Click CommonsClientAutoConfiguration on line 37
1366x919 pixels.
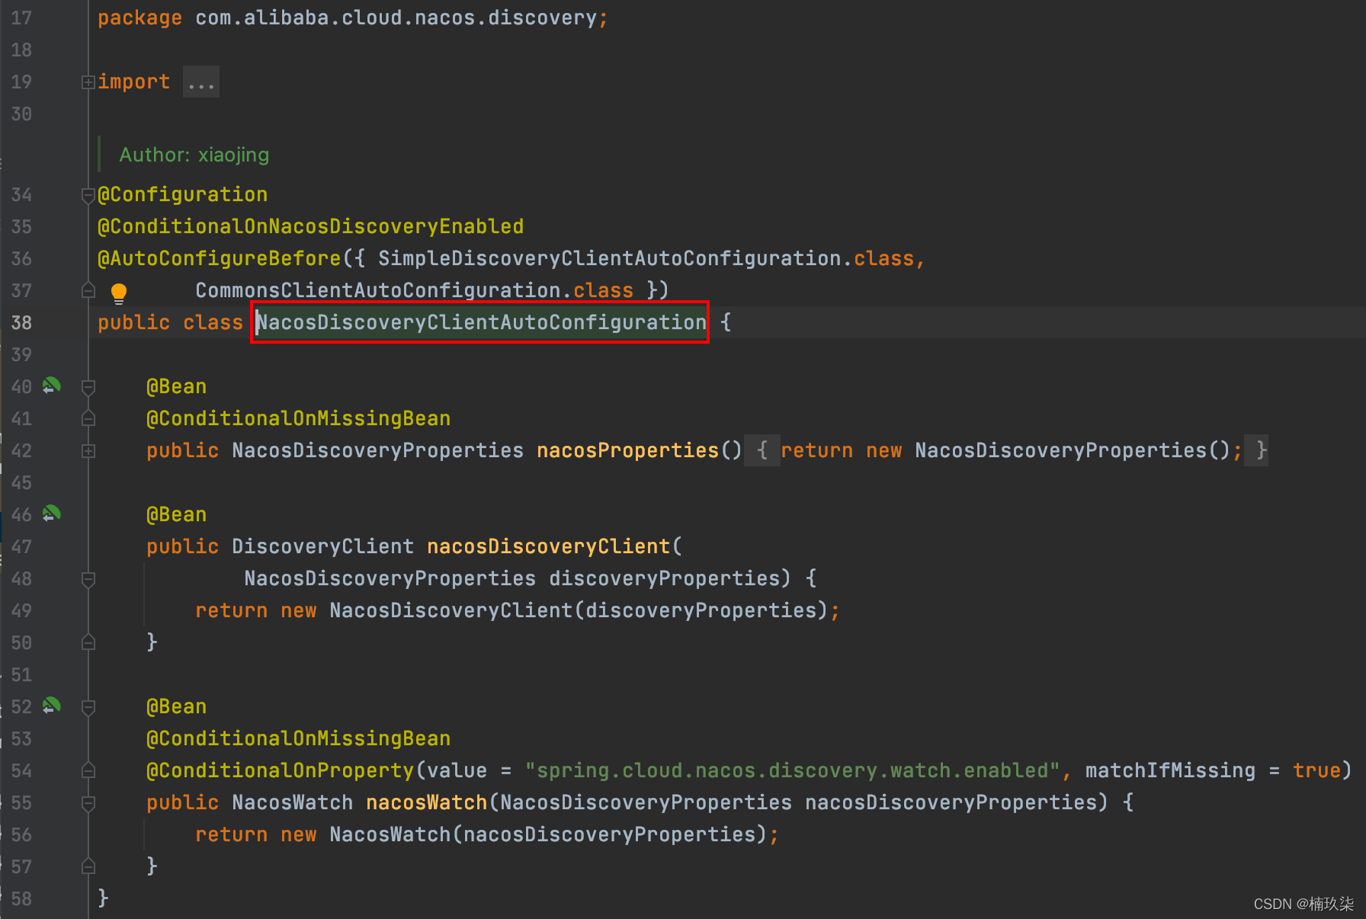[x=378, y=291]
